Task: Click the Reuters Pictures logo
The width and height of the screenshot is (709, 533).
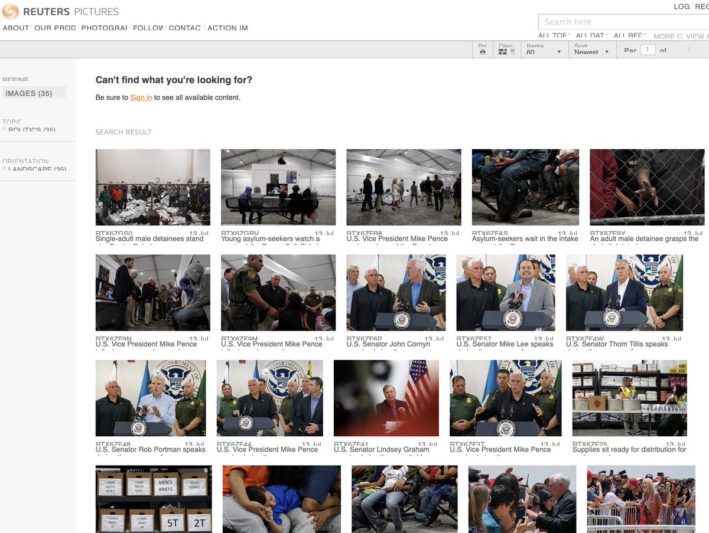Action: point(60,11)
